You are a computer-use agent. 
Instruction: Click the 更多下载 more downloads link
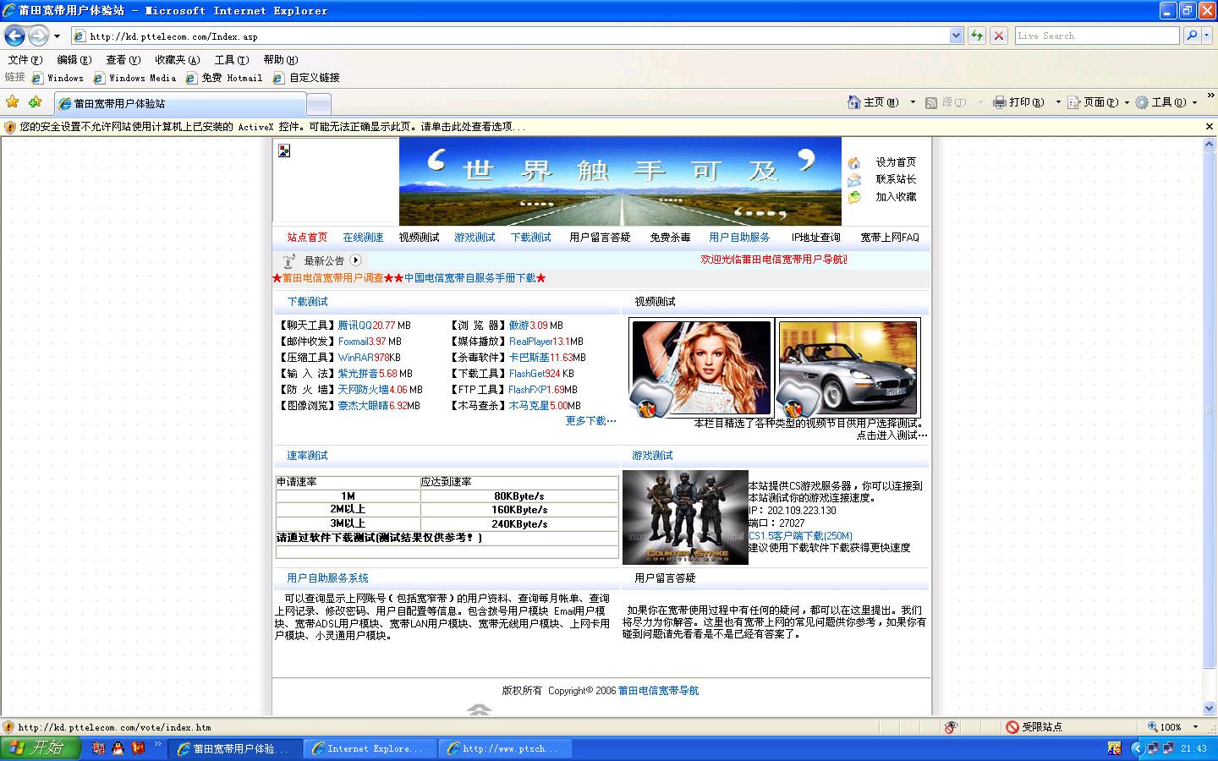(590, 421)
